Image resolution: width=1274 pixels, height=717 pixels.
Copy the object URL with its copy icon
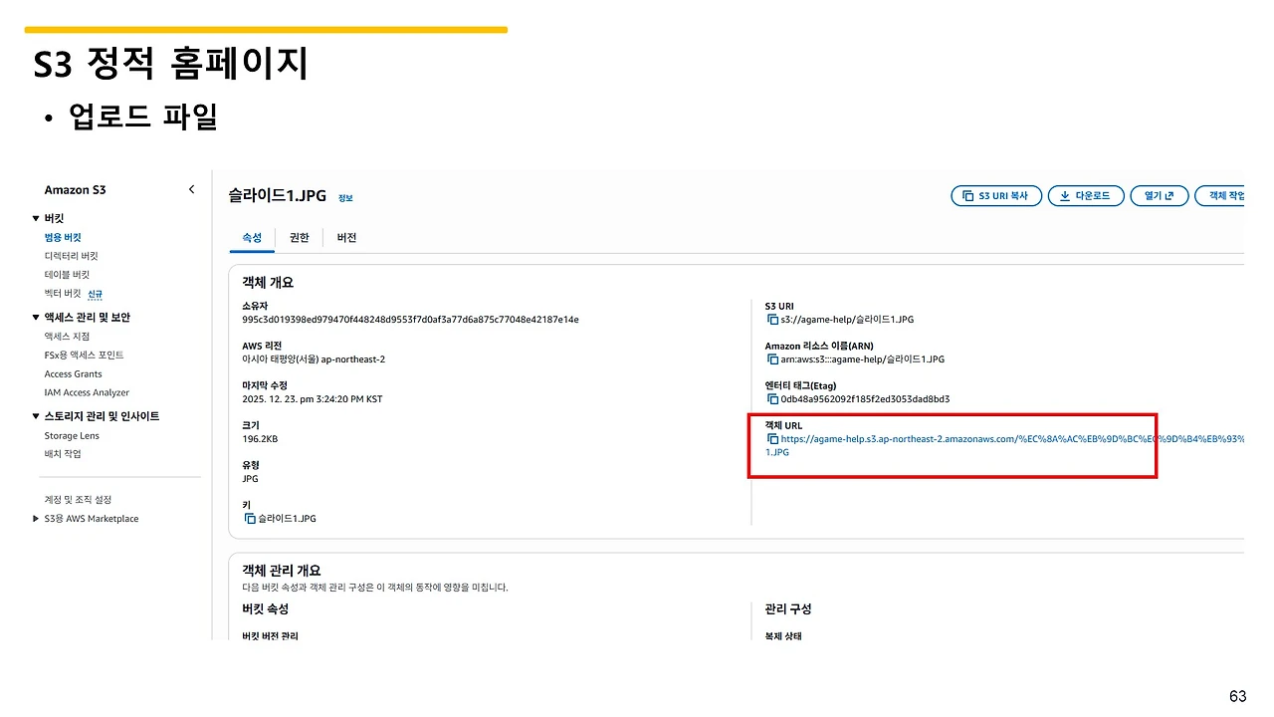point(772,439)
